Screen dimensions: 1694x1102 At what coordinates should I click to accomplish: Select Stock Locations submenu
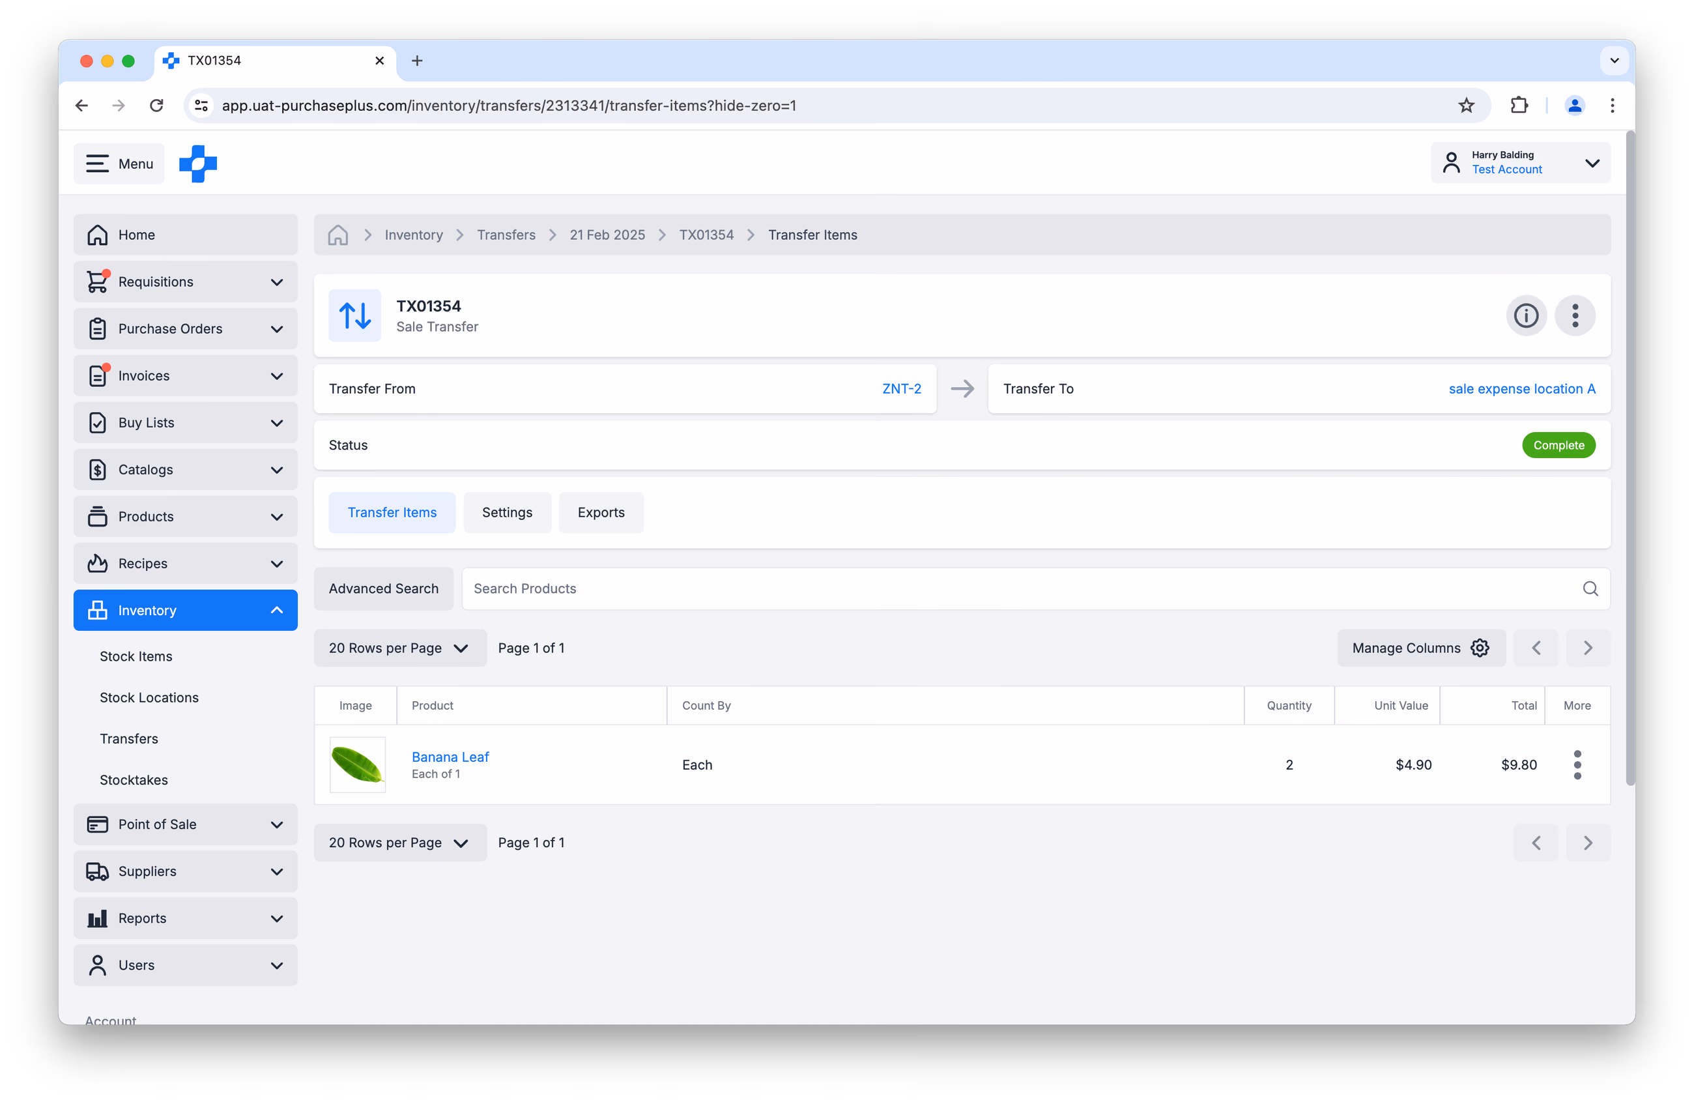[149, 698]
